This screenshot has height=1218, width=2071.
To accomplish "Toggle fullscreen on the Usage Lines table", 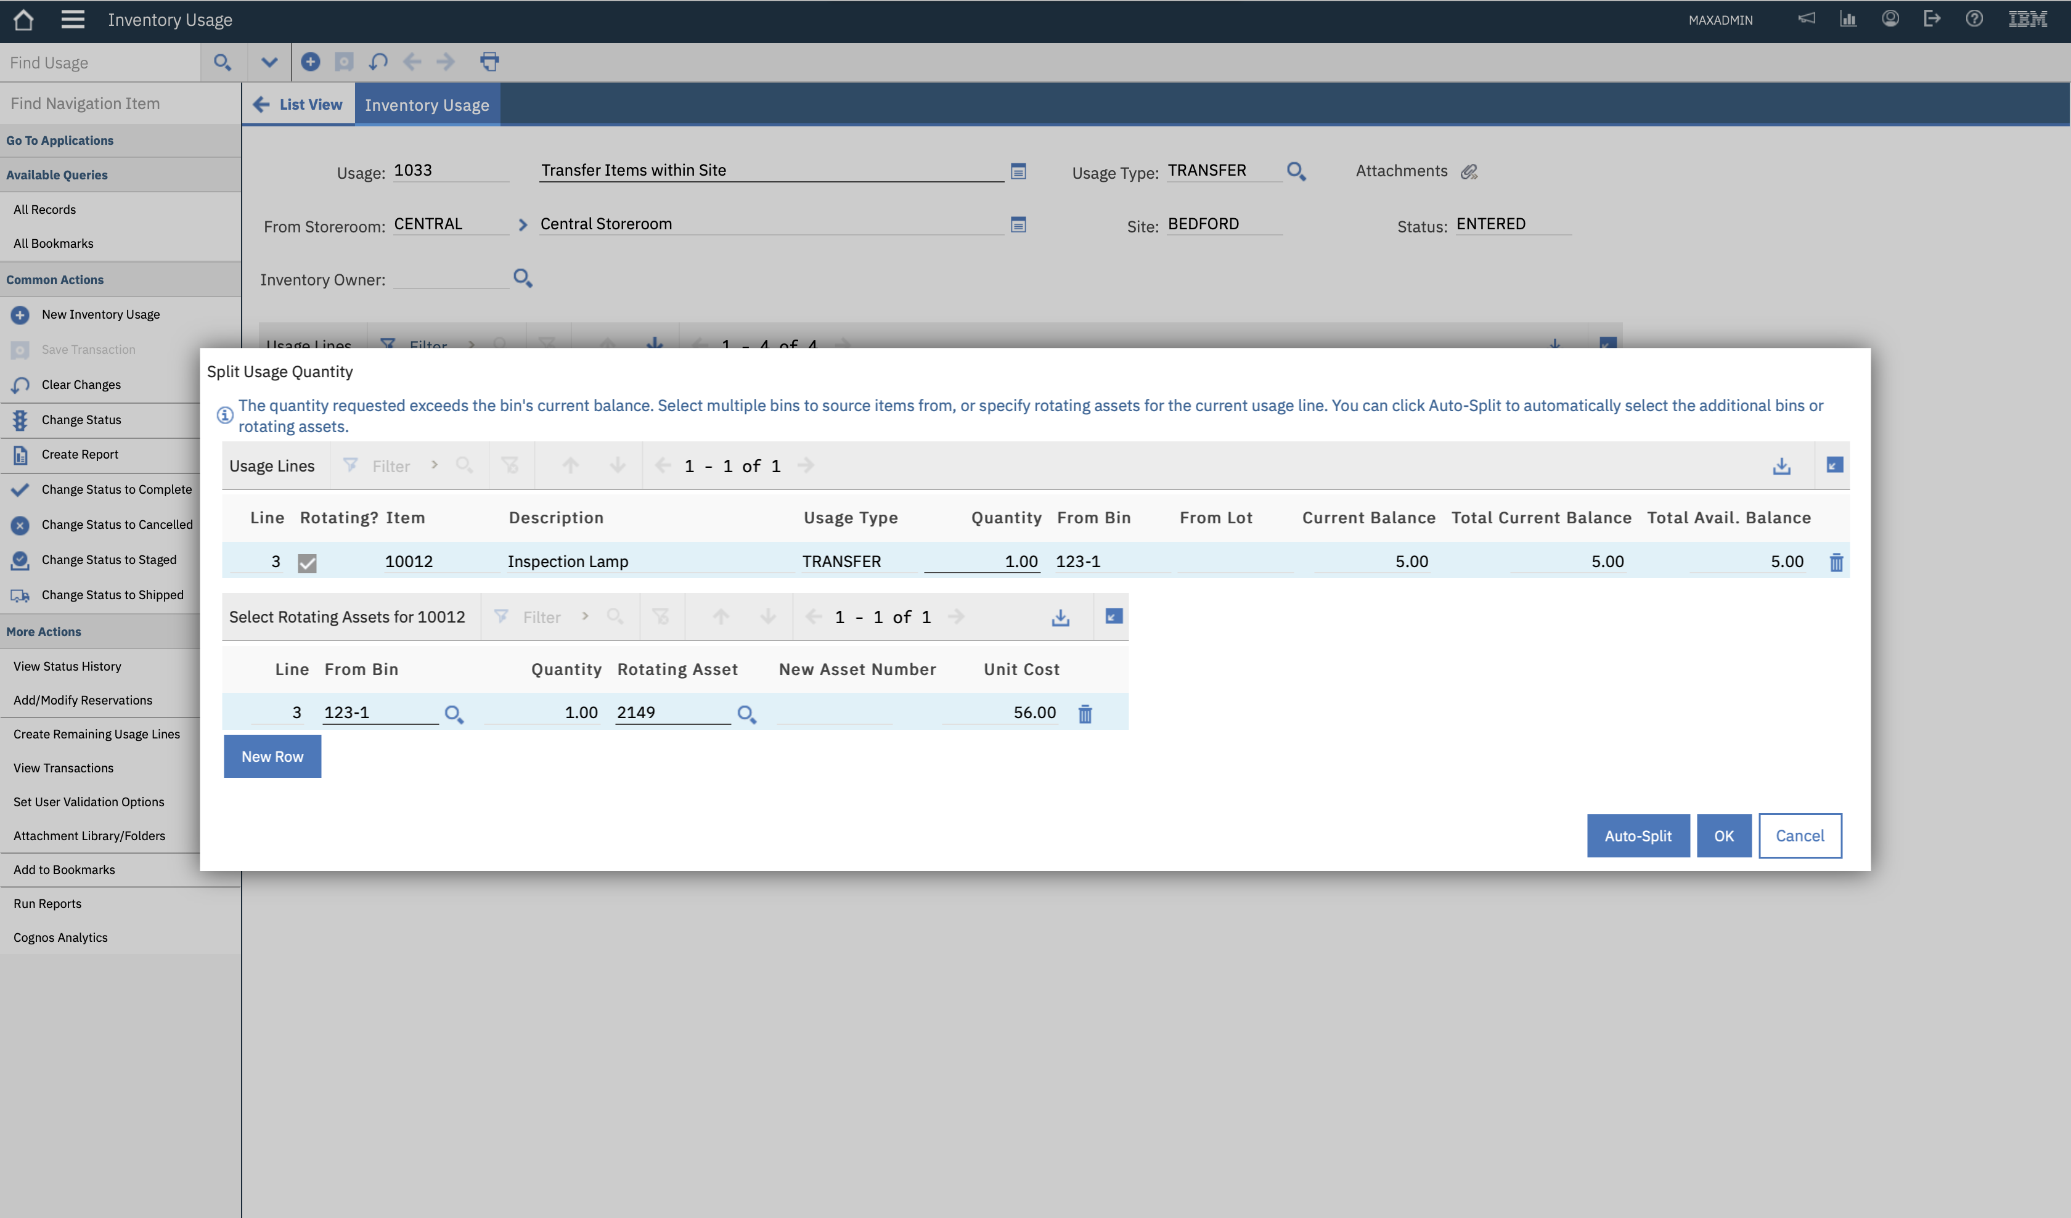I will [x=1834, y=464].
